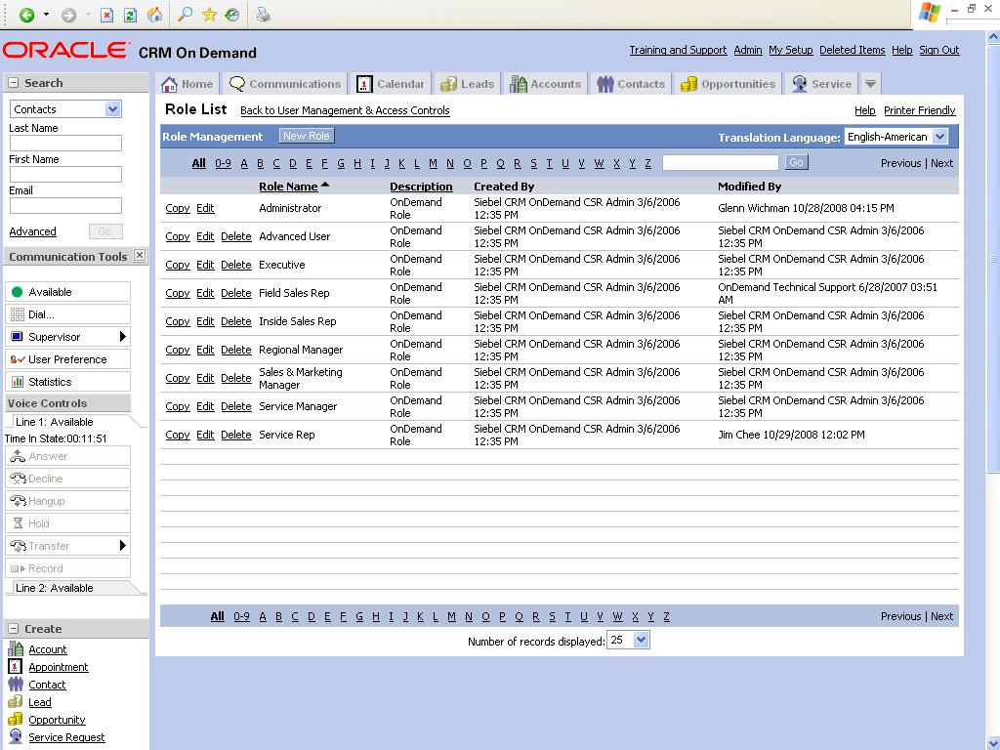
Task: Click the browser Refresh icon
Action: click(130, 15)
